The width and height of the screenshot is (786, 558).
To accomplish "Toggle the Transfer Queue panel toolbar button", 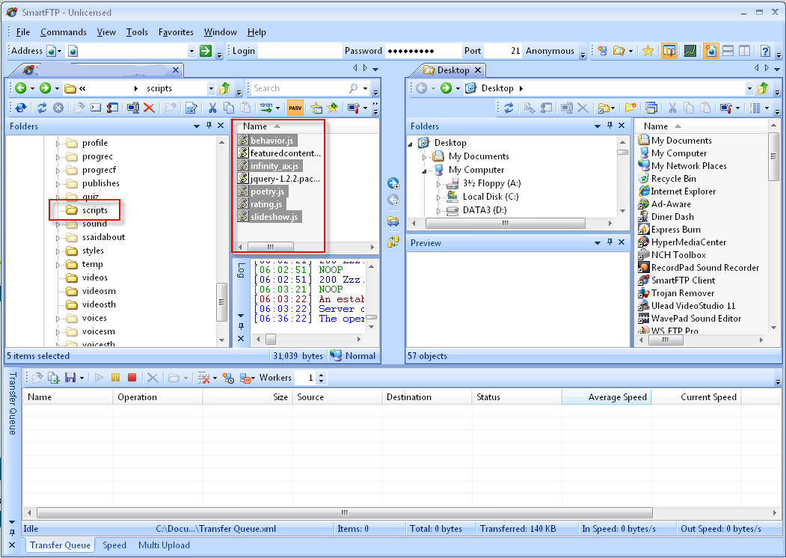I will (669, 51).
